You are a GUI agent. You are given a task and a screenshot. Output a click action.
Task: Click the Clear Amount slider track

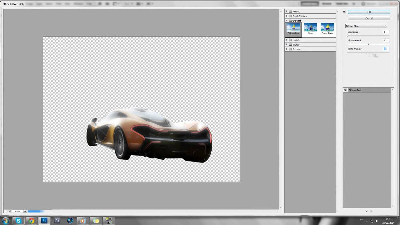point(368,52)
